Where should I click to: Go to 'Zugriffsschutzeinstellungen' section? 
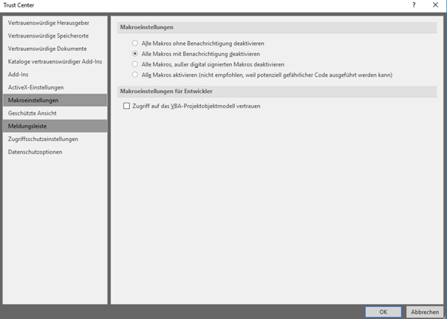coord(43,139)
